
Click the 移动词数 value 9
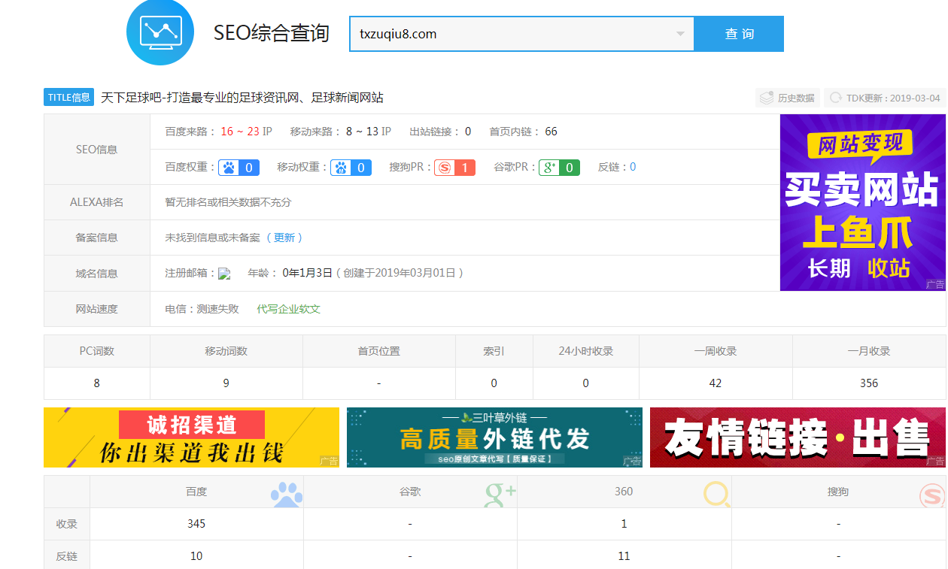(x=226, y=383)
